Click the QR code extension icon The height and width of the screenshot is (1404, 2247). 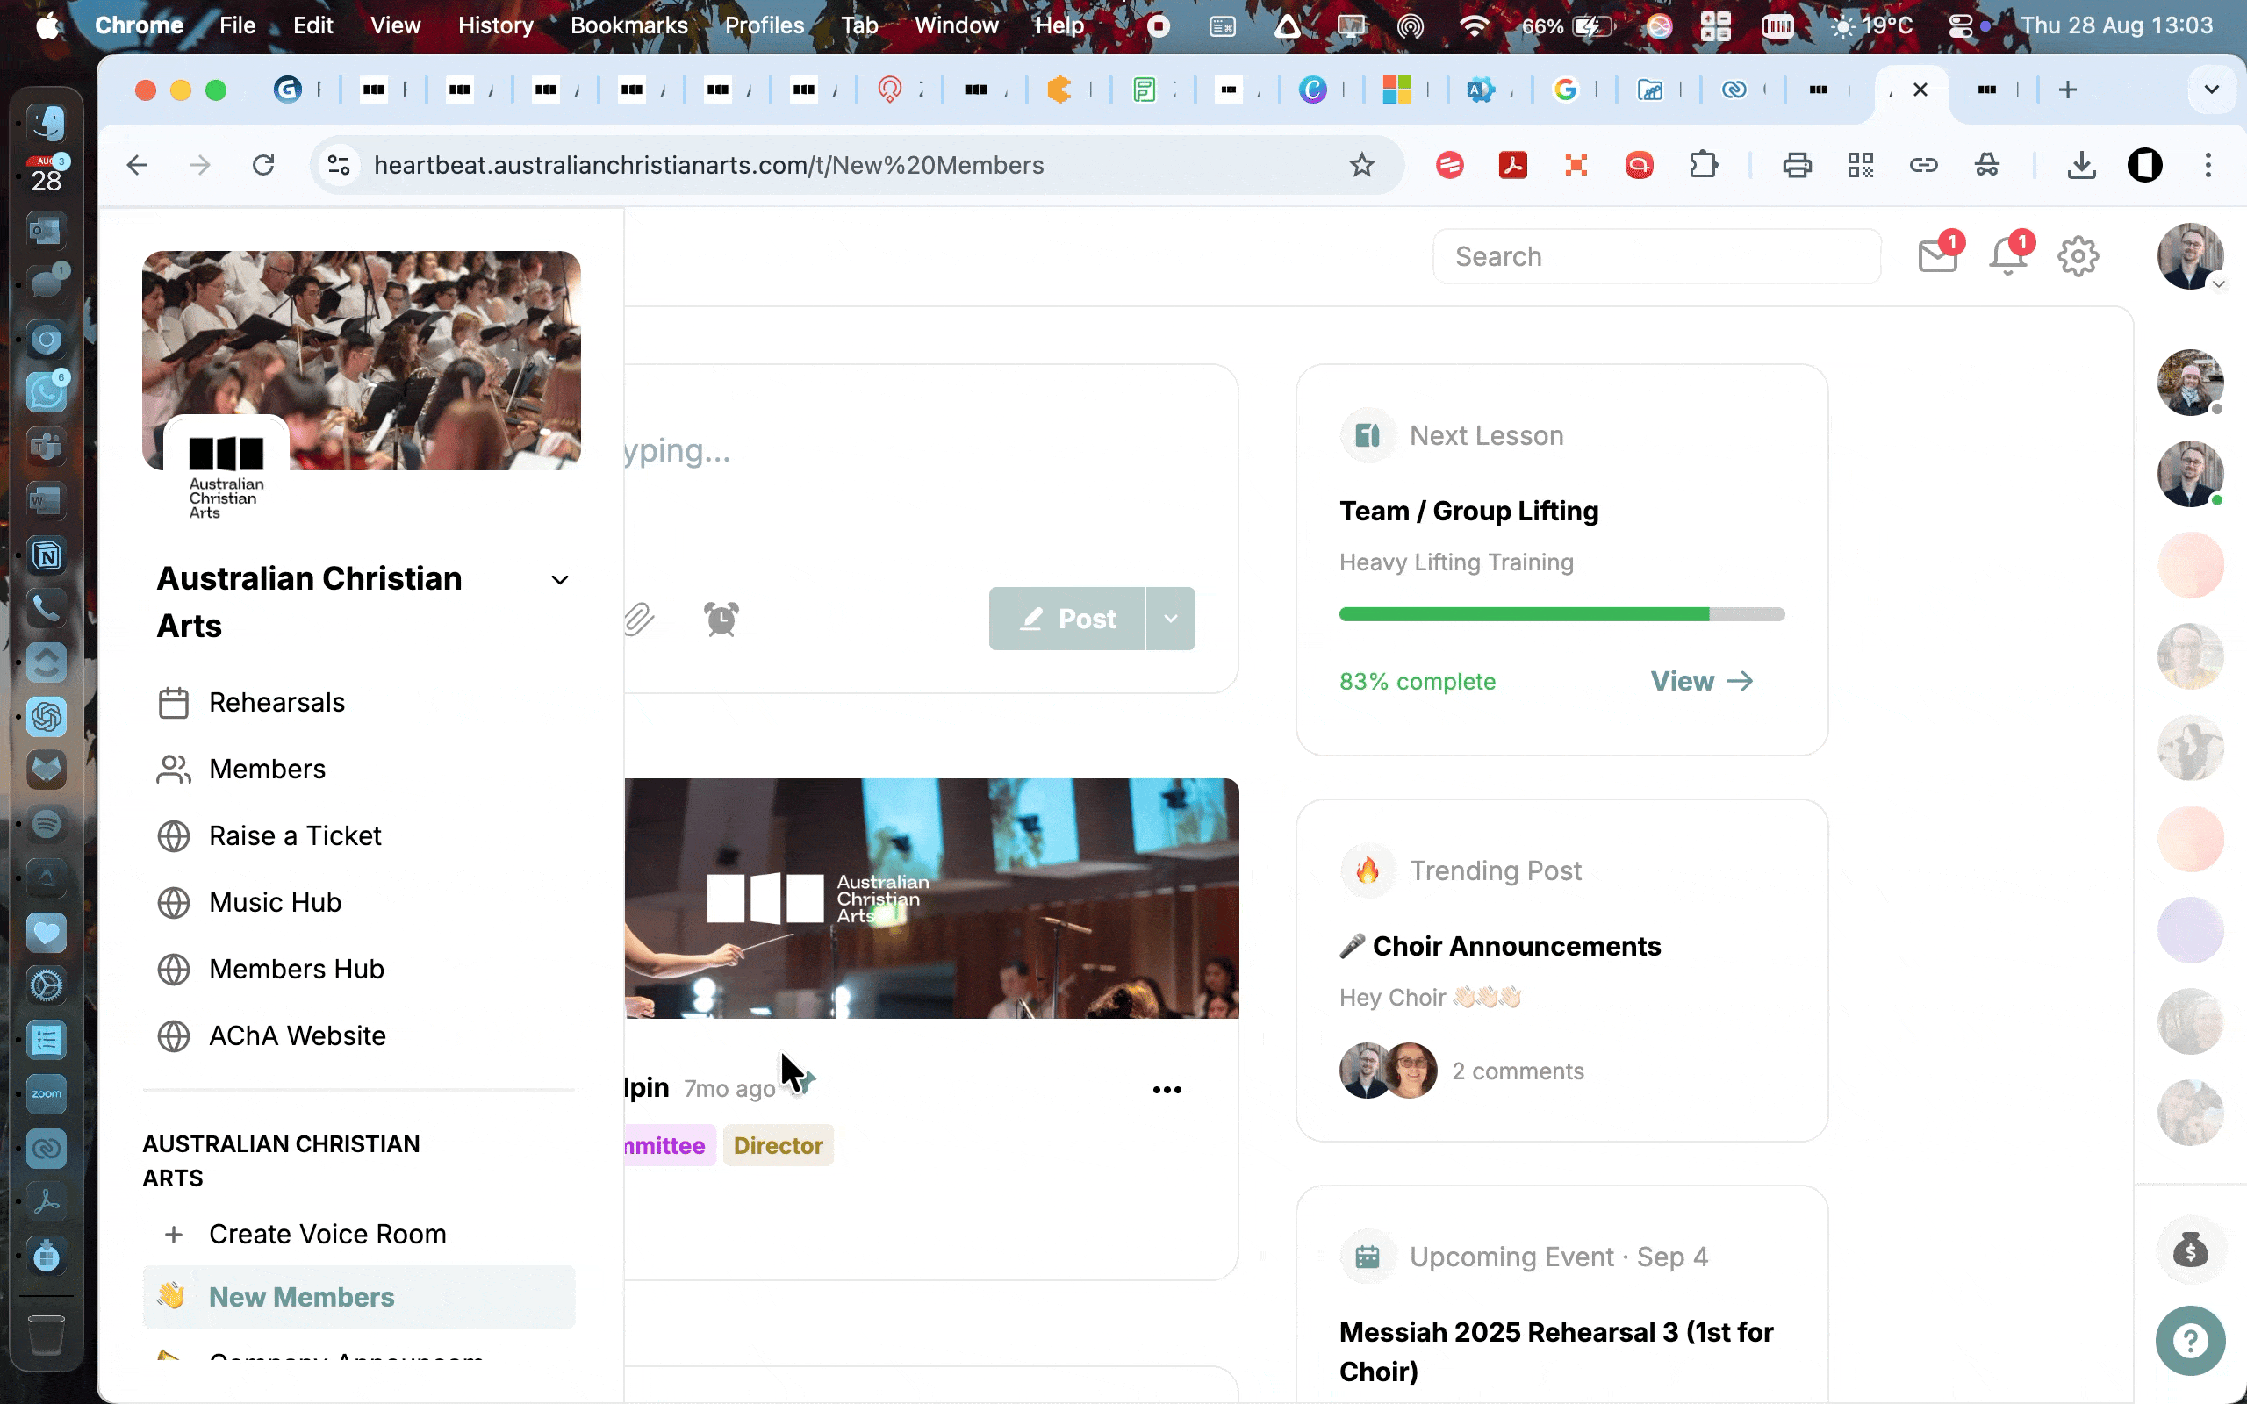(1861, 165)
